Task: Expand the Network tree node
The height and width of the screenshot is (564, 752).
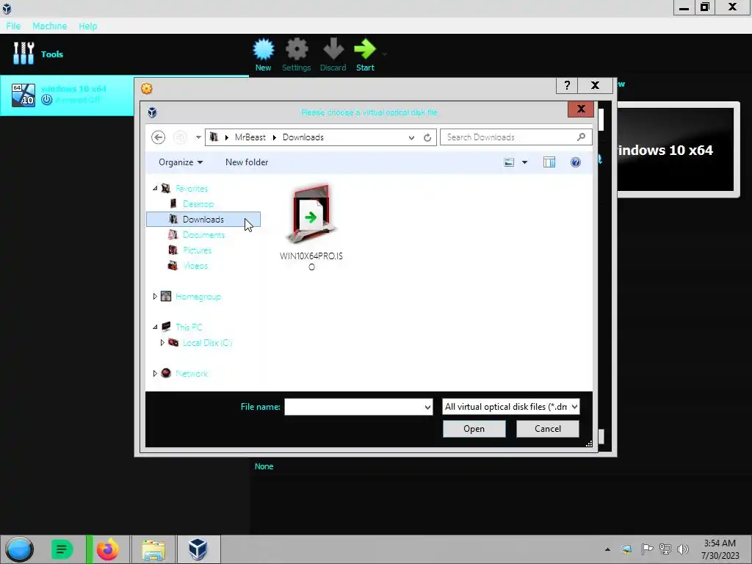Action: tap(155, 373)
